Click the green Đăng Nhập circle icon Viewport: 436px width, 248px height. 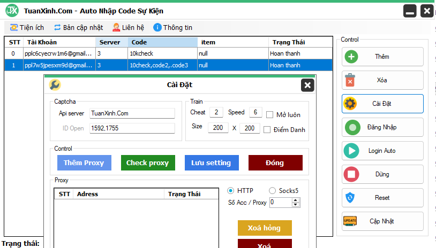coord(351,127)
